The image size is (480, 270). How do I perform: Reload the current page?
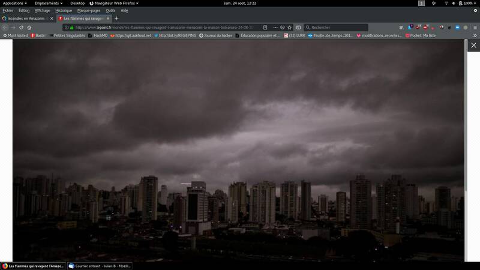pyautogui.click(x=21, y=27)
